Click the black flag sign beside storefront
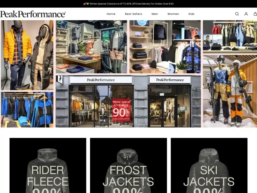The height and width of the screenshot is (193, 257). coord(59,79)
